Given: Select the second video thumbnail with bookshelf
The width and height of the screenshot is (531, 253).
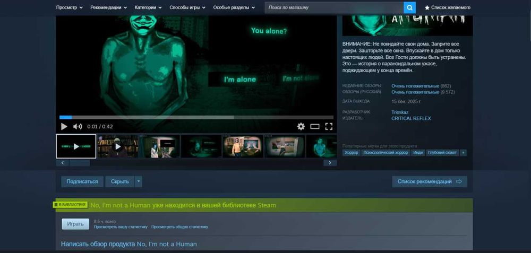Looking at the screenshot, I should click(x=118, y=146).
